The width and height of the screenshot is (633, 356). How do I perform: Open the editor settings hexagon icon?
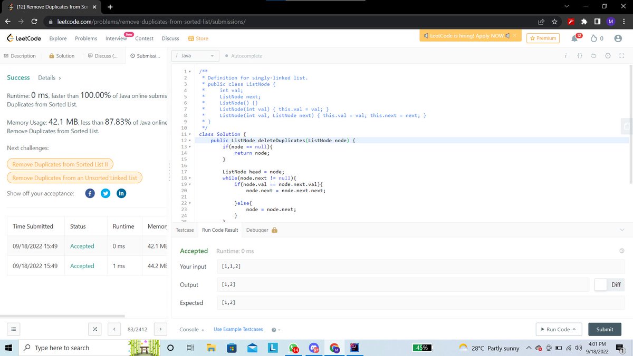click(x=608, y=56)
